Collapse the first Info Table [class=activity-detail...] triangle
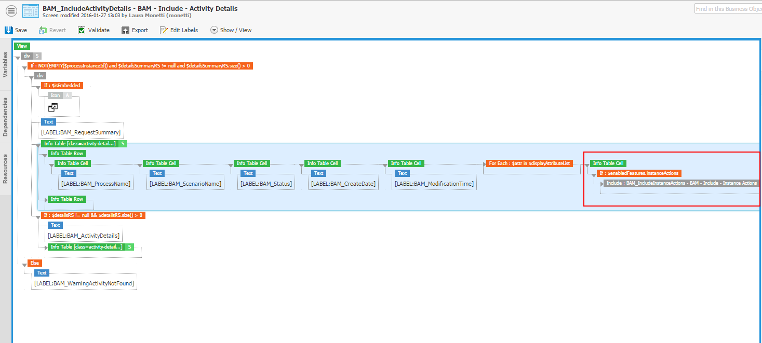The width and height of the screenshot is (762, 343). (x=38, y=145)
